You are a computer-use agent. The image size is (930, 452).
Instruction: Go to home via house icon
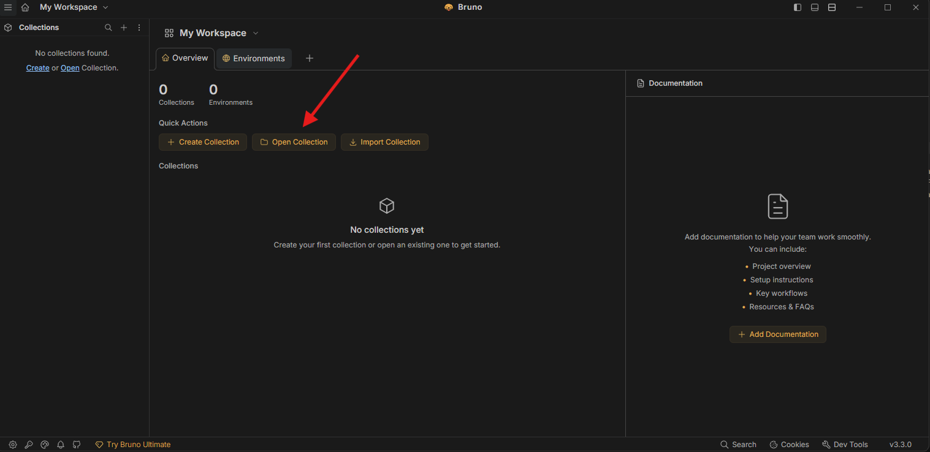point(25,7)
